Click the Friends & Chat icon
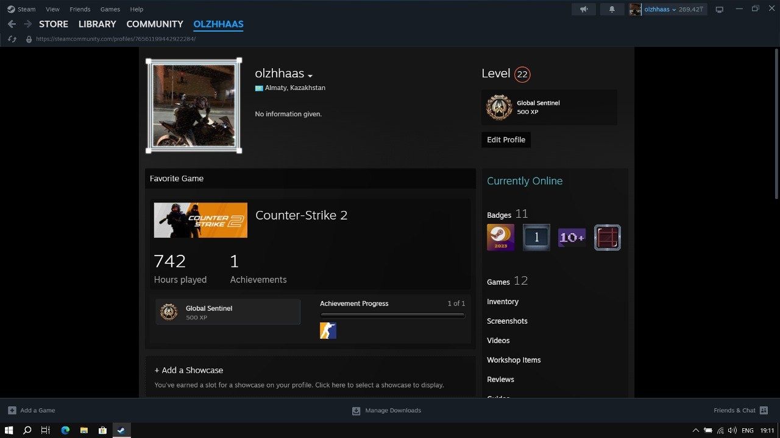 tap(764, 410)
